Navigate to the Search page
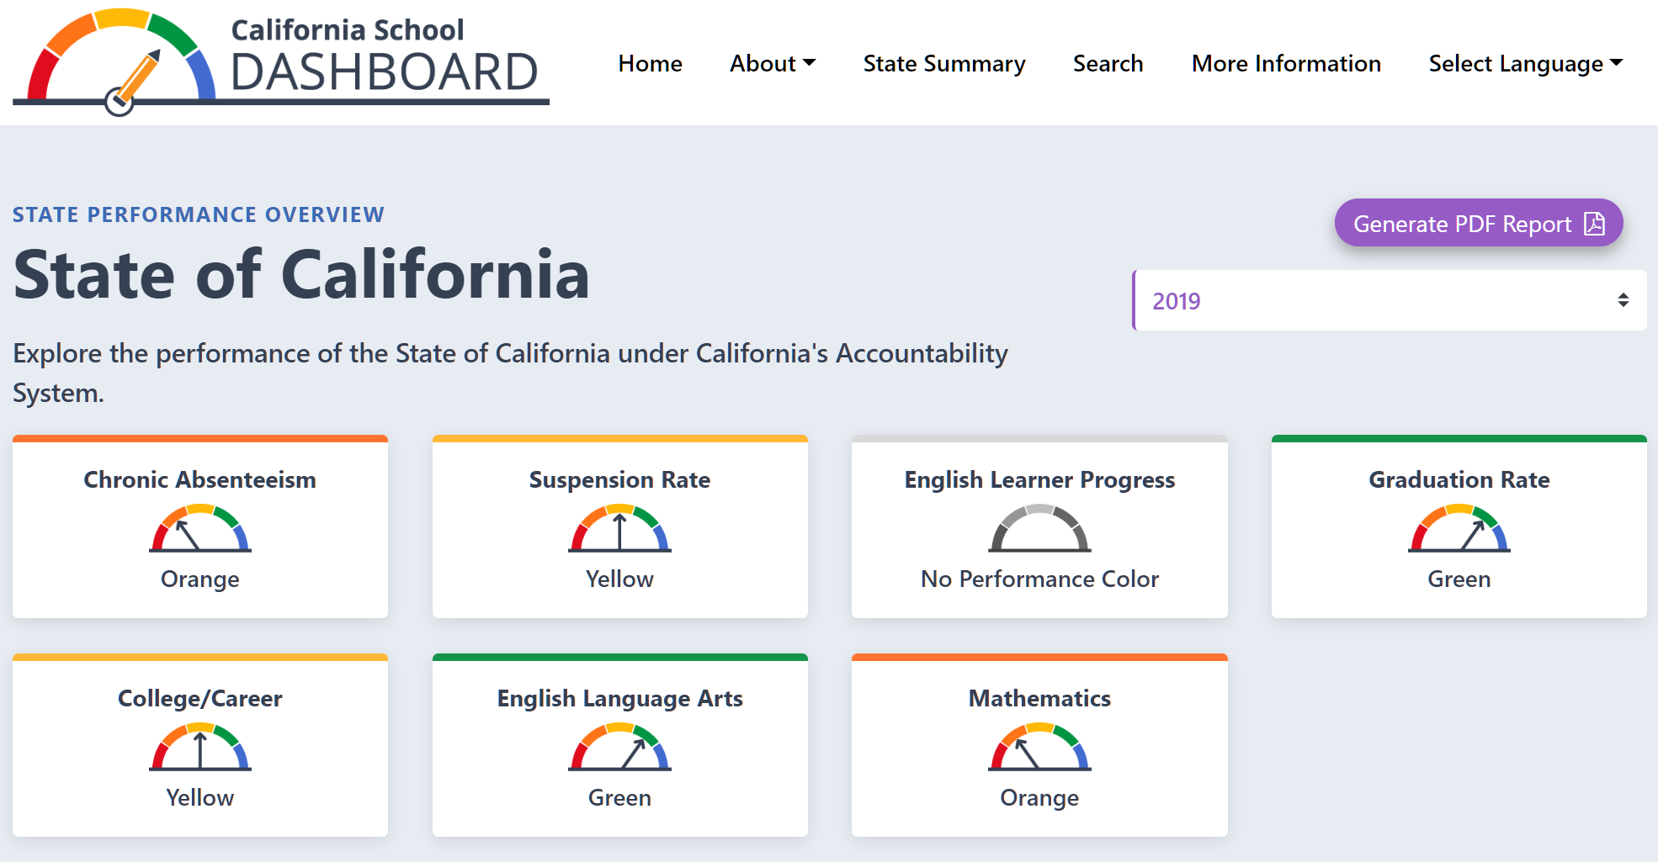The height and width of the screenshot is (862, 1658). (x=1108, y=64)
